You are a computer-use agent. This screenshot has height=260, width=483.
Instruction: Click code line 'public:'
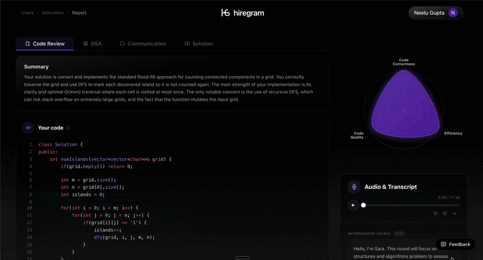(48, 151)
